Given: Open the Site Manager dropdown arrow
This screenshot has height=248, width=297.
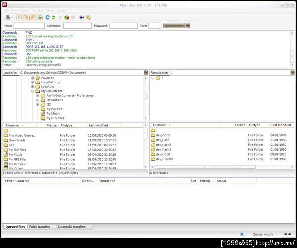Looking at the screenshot, I should click(x=12, y=17).
